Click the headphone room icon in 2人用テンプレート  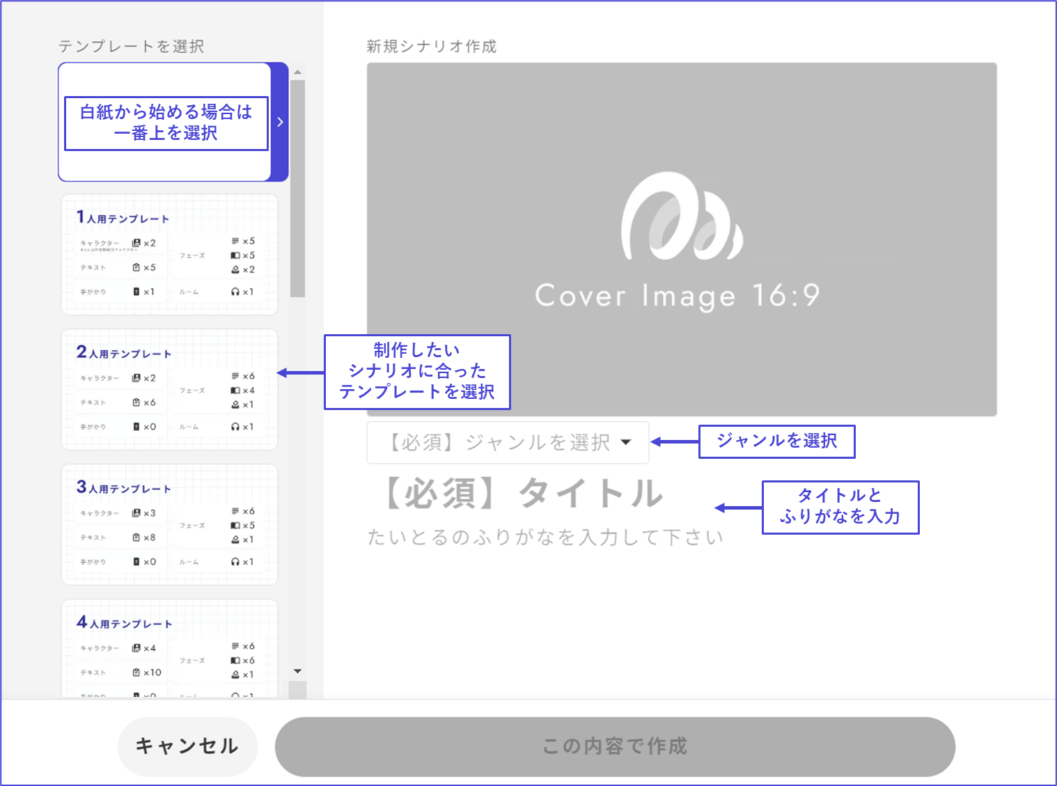point(235,427)
